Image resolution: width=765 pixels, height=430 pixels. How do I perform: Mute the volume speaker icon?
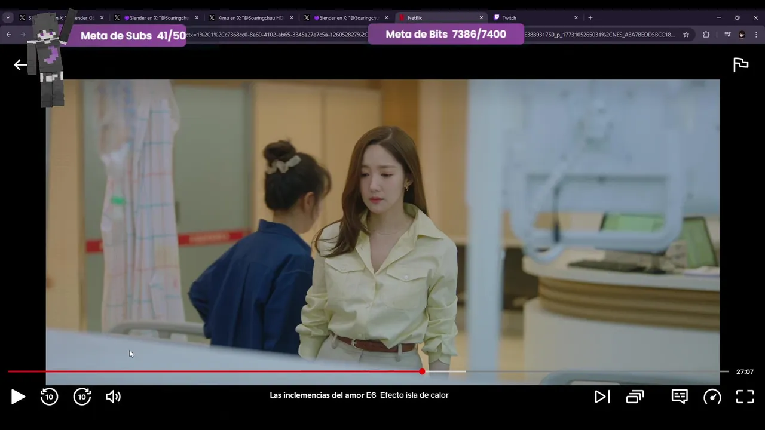pyautogui.click(x=113, y=397)
